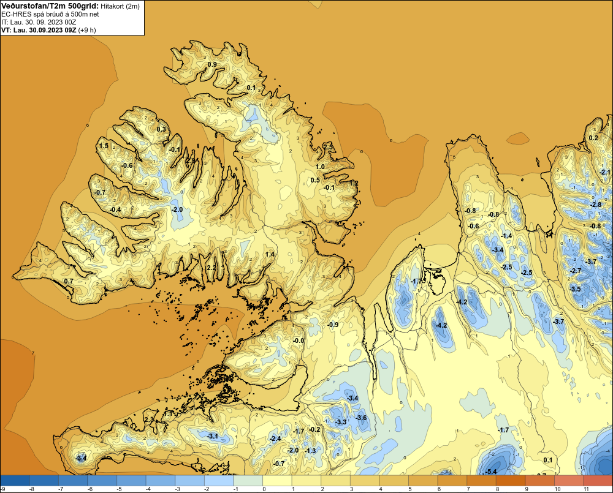
Task: Click the legend swatch between 6 and 7
Action: coord(452,481)
